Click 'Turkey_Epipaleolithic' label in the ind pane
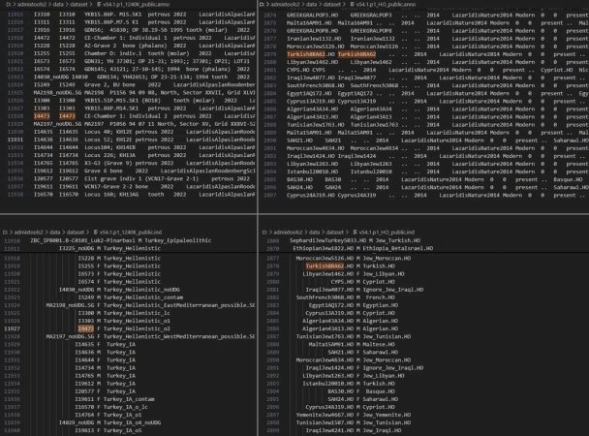 [x=177, y=240]
